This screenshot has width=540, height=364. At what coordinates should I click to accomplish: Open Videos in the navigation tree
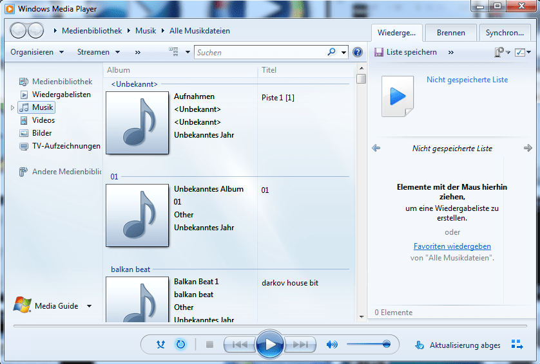37,120
